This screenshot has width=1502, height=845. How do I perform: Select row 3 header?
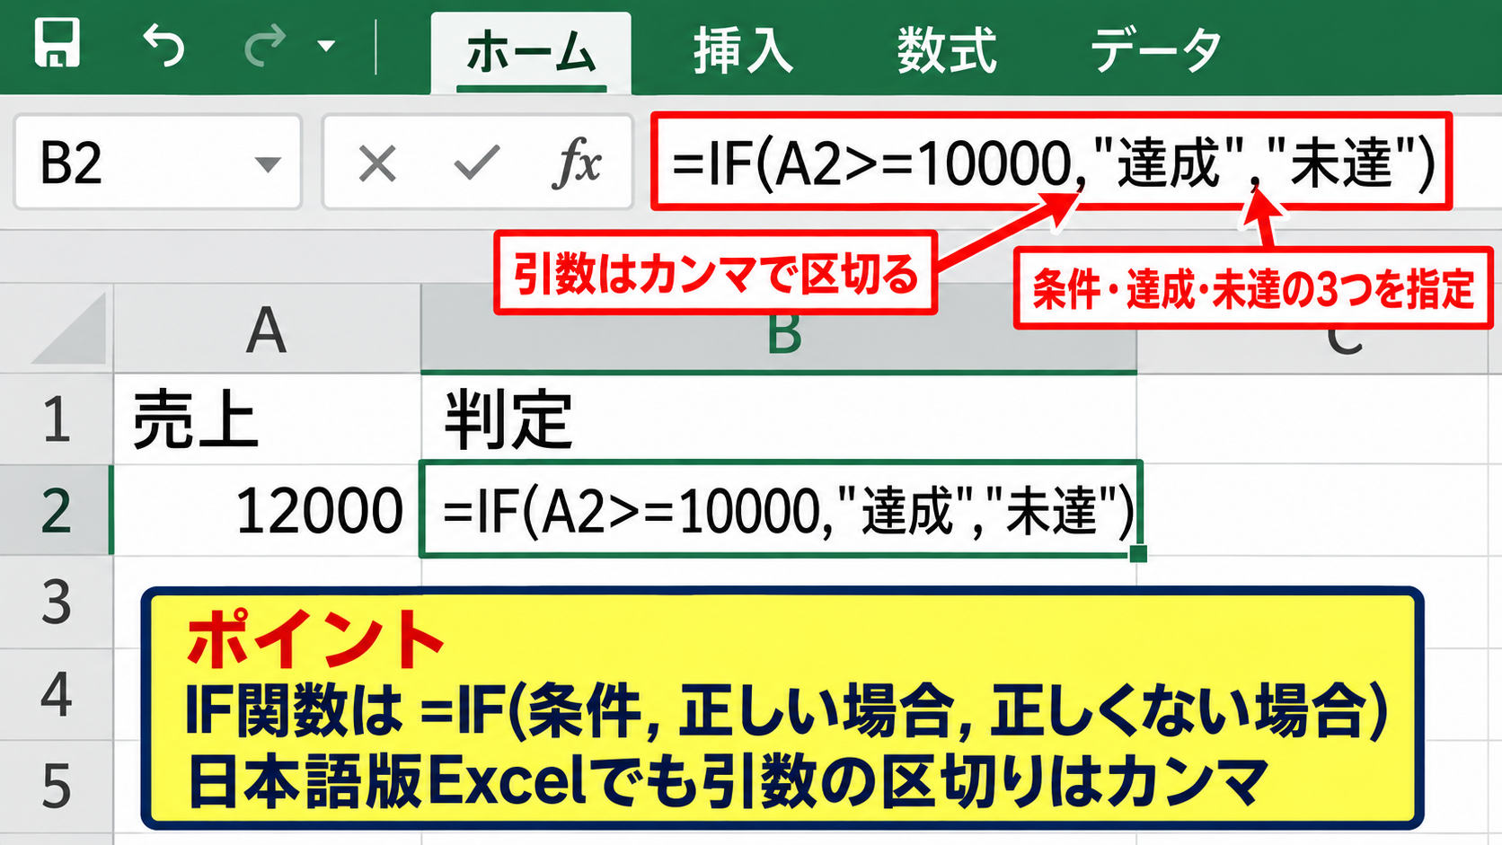click(x=56, y=602)
